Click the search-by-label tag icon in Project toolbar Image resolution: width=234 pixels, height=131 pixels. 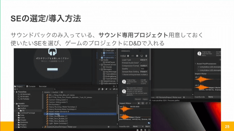coord(106,89)
